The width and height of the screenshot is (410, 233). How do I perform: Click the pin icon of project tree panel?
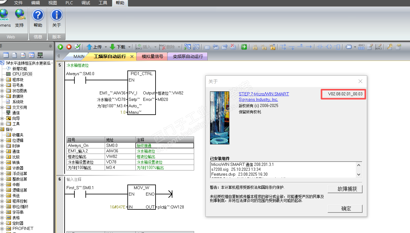(x=51, y=46)
